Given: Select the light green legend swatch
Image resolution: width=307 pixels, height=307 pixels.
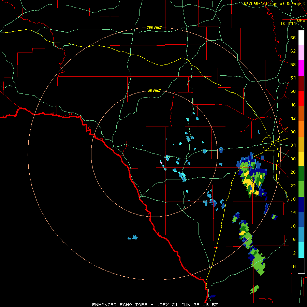Looking at the screenshot, I should point(301,189).
